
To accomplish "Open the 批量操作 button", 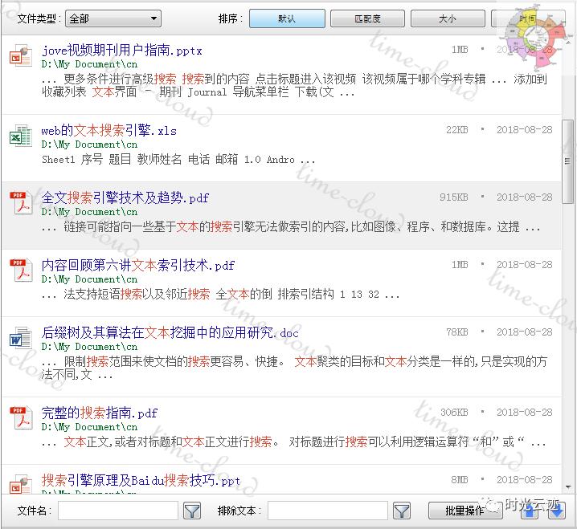I will click(x=465, y=511).
